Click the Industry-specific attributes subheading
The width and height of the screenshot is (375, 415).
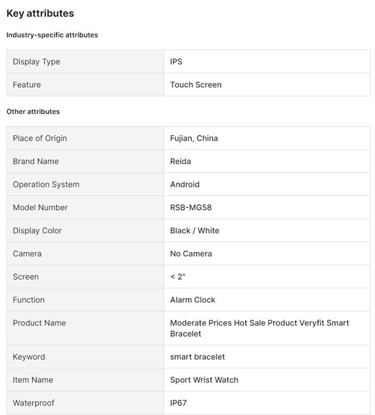tap(52, 35)
